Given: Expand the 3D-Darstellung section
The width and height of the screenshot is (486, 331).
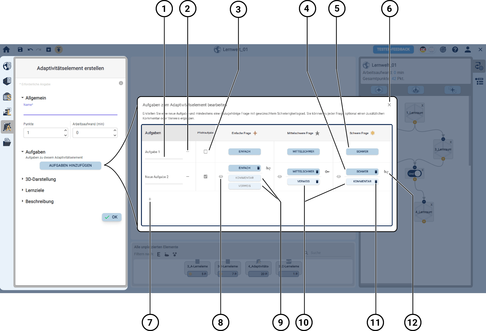Looking at the screenshot, I should click(x=23, y=179).
